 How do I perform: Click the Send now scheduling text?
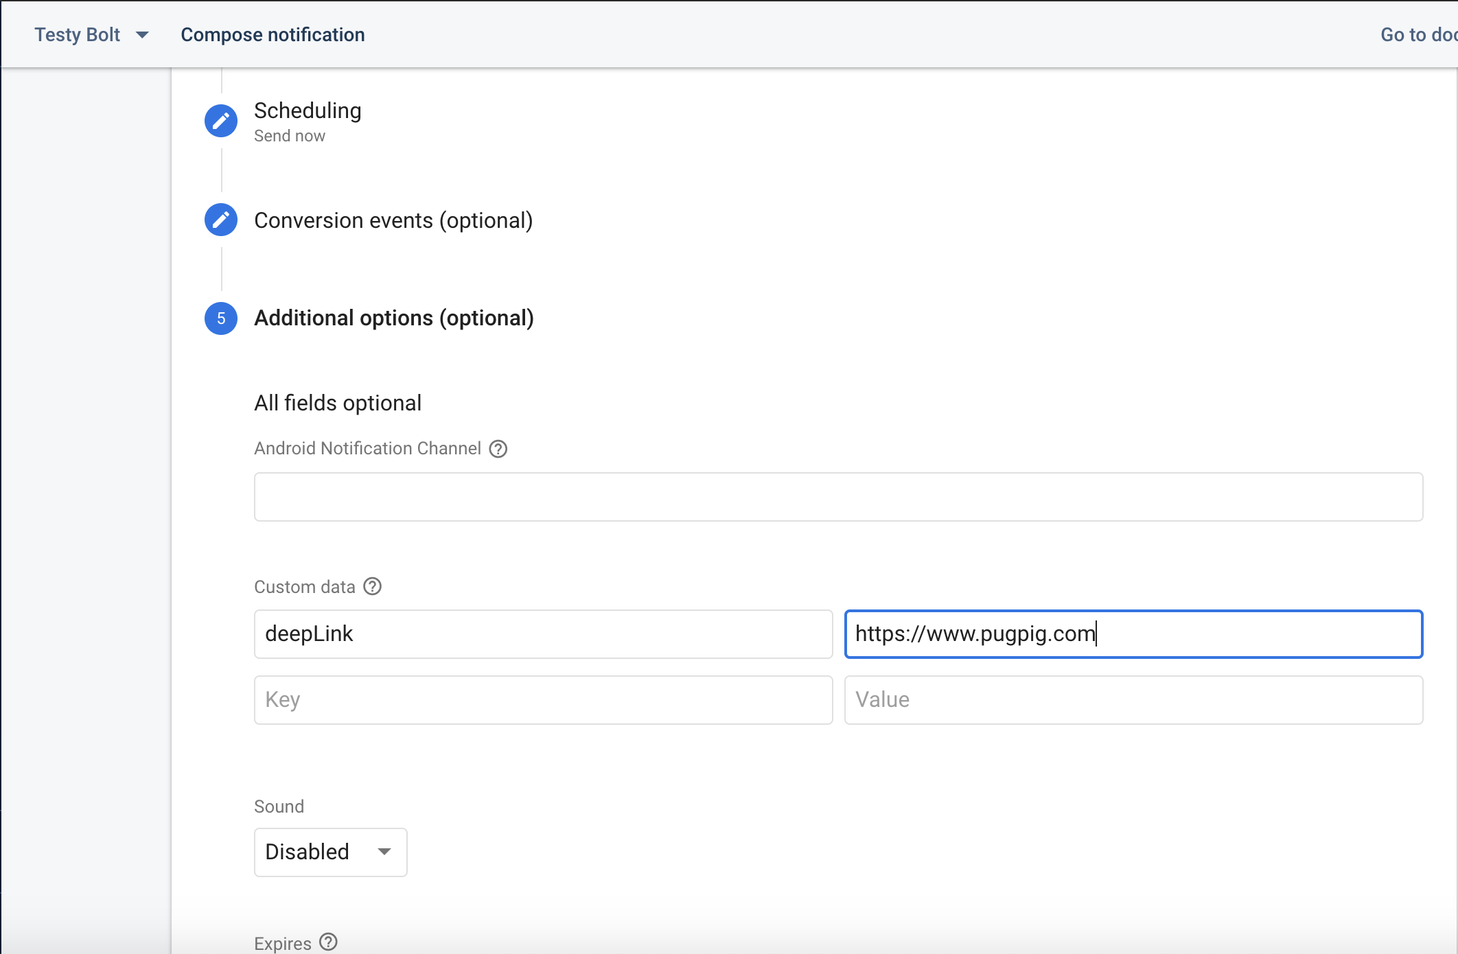[x=290, y=136]
